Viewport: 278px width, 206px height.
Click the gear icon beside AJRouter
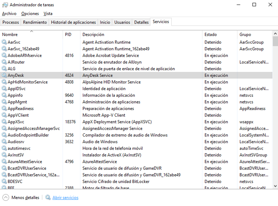click(4, 62)
